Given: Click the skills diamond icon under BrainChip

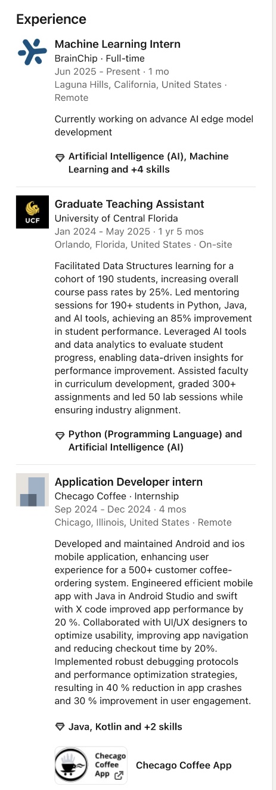Looking at the screenshot, I should [60, 158].
